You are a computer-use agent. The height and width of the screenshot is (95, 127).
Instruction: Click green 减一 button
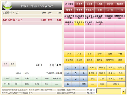[17, 84]
